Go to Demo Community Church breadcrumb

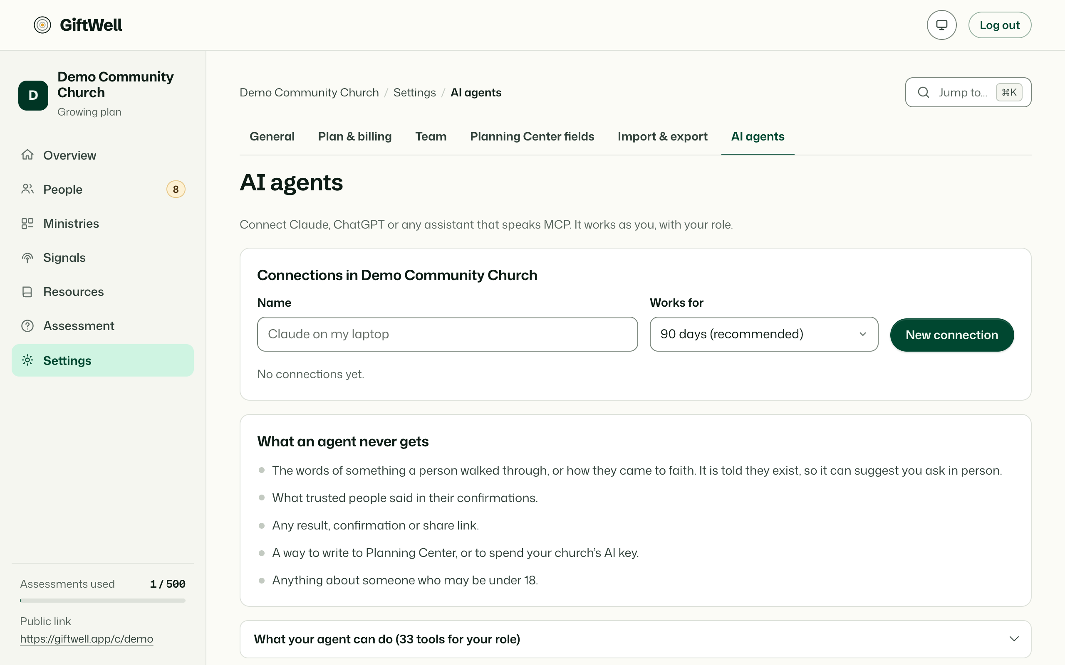(x=309, y=92)
